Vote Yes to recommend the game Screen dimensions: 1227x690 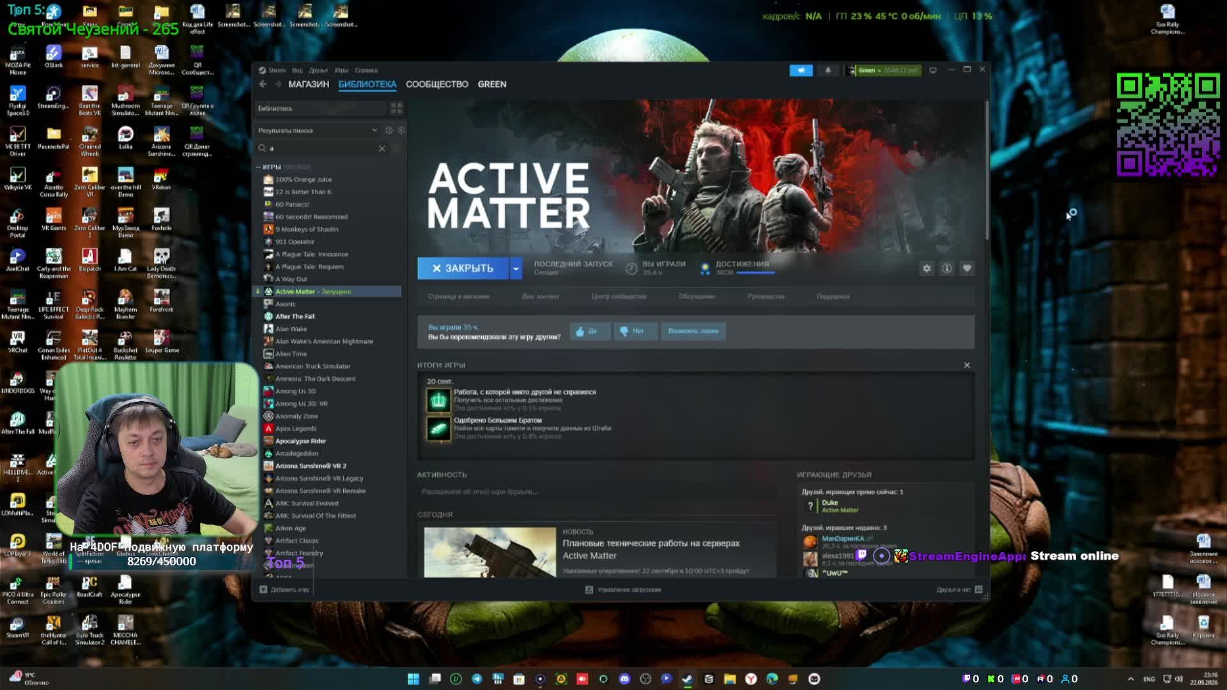coord(589,331)
